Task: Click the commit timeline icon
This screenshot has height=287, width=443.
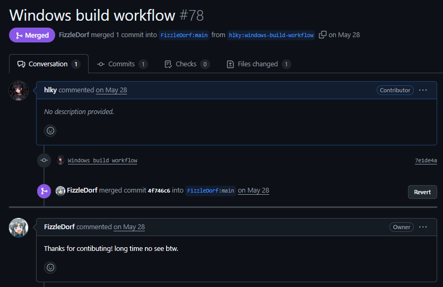Action: pos(44,160)
